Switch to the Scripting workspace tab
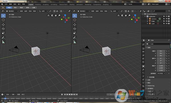This screenshot has width=171, height=103. point(106,5)
